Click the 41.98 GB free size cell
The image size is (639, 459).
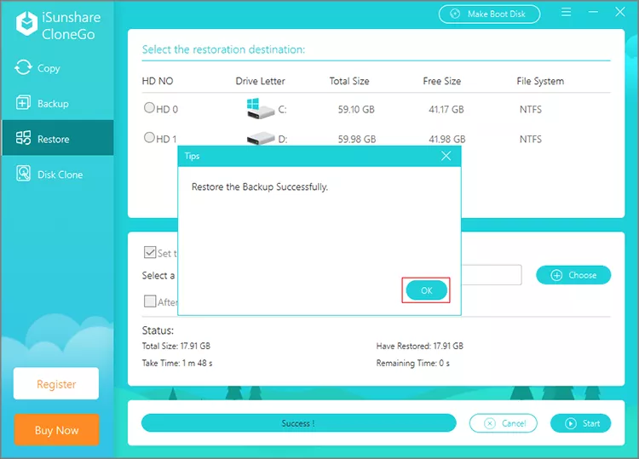click(x=446, y=140)
